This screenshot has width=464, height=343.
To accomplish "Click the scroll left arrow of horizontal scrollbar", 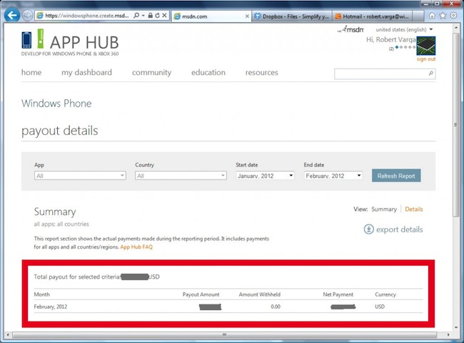I will click(x=8, y=334).
